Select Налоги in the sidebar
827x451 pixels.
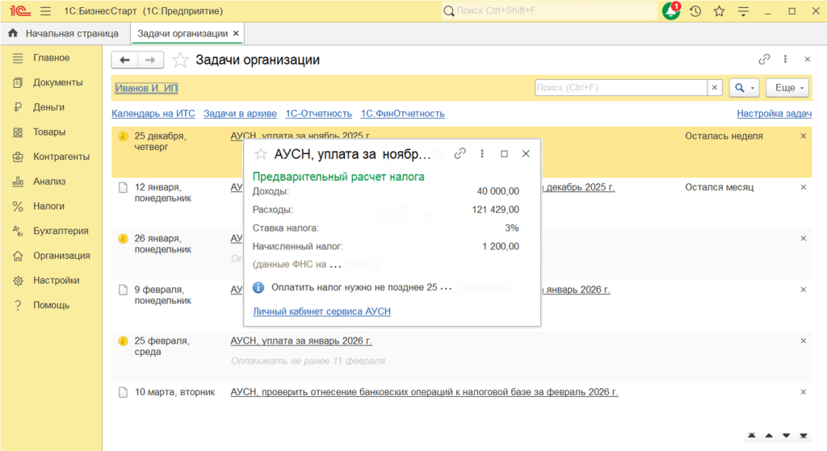48,206
